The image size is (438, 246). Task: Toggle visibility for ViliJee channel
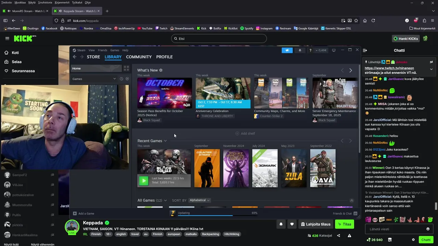click(52, 185)
